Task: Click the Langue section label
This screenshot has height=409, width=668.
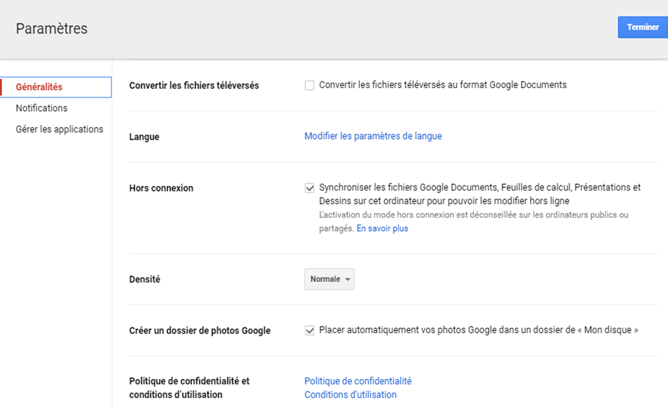Action: tap(144, 137)
